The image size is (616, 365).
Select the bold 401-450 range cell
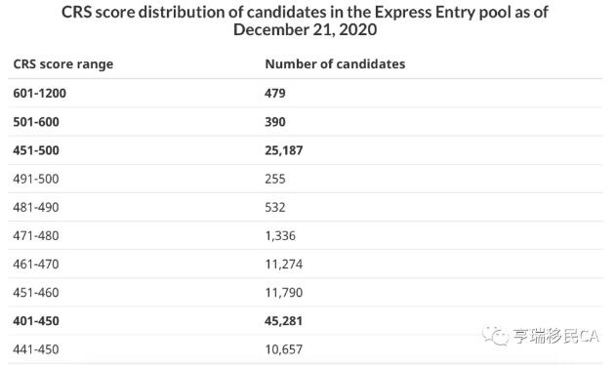tap(36, 321)
